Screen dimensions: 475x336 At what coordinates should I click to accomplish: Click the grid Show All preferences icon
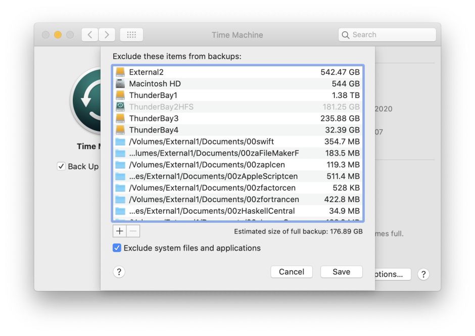(131, 35)
